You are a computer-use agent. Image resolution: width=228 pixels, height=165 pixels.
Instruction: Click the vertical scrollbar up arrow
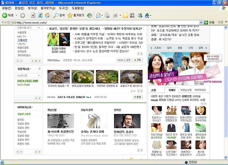pos(225,27)
